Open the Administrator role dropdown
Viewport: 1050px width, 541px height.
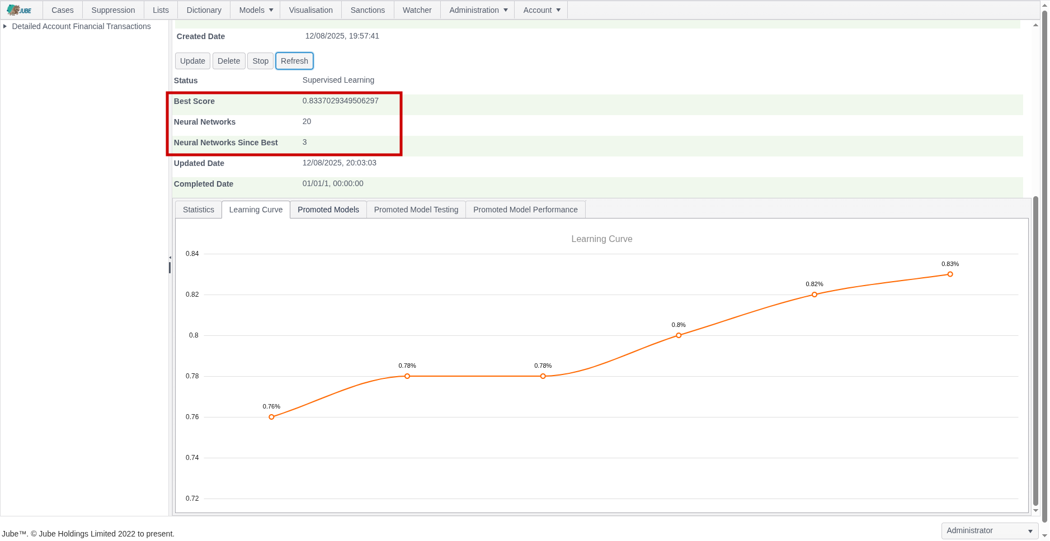click(990, 531)
